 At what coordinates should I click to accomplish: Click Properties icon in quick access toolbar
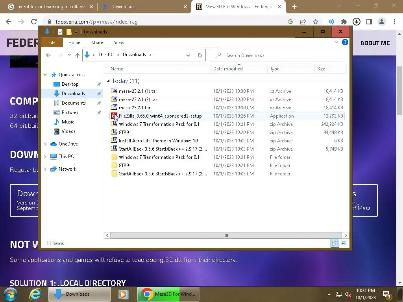coord(60,32)
